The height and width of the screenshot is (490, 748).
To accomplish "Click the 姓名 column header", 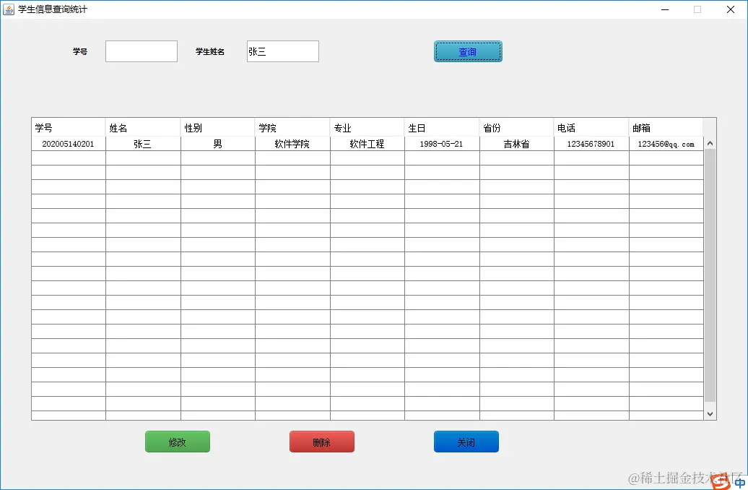I will click(x=143, y=127).
